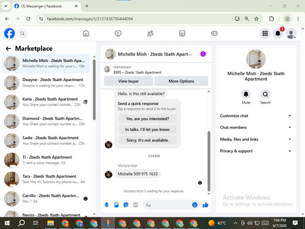This screenshot has width=305, height=229.
Task: Open the nine-dot Menu grid icon
Action: pos(265,34)
